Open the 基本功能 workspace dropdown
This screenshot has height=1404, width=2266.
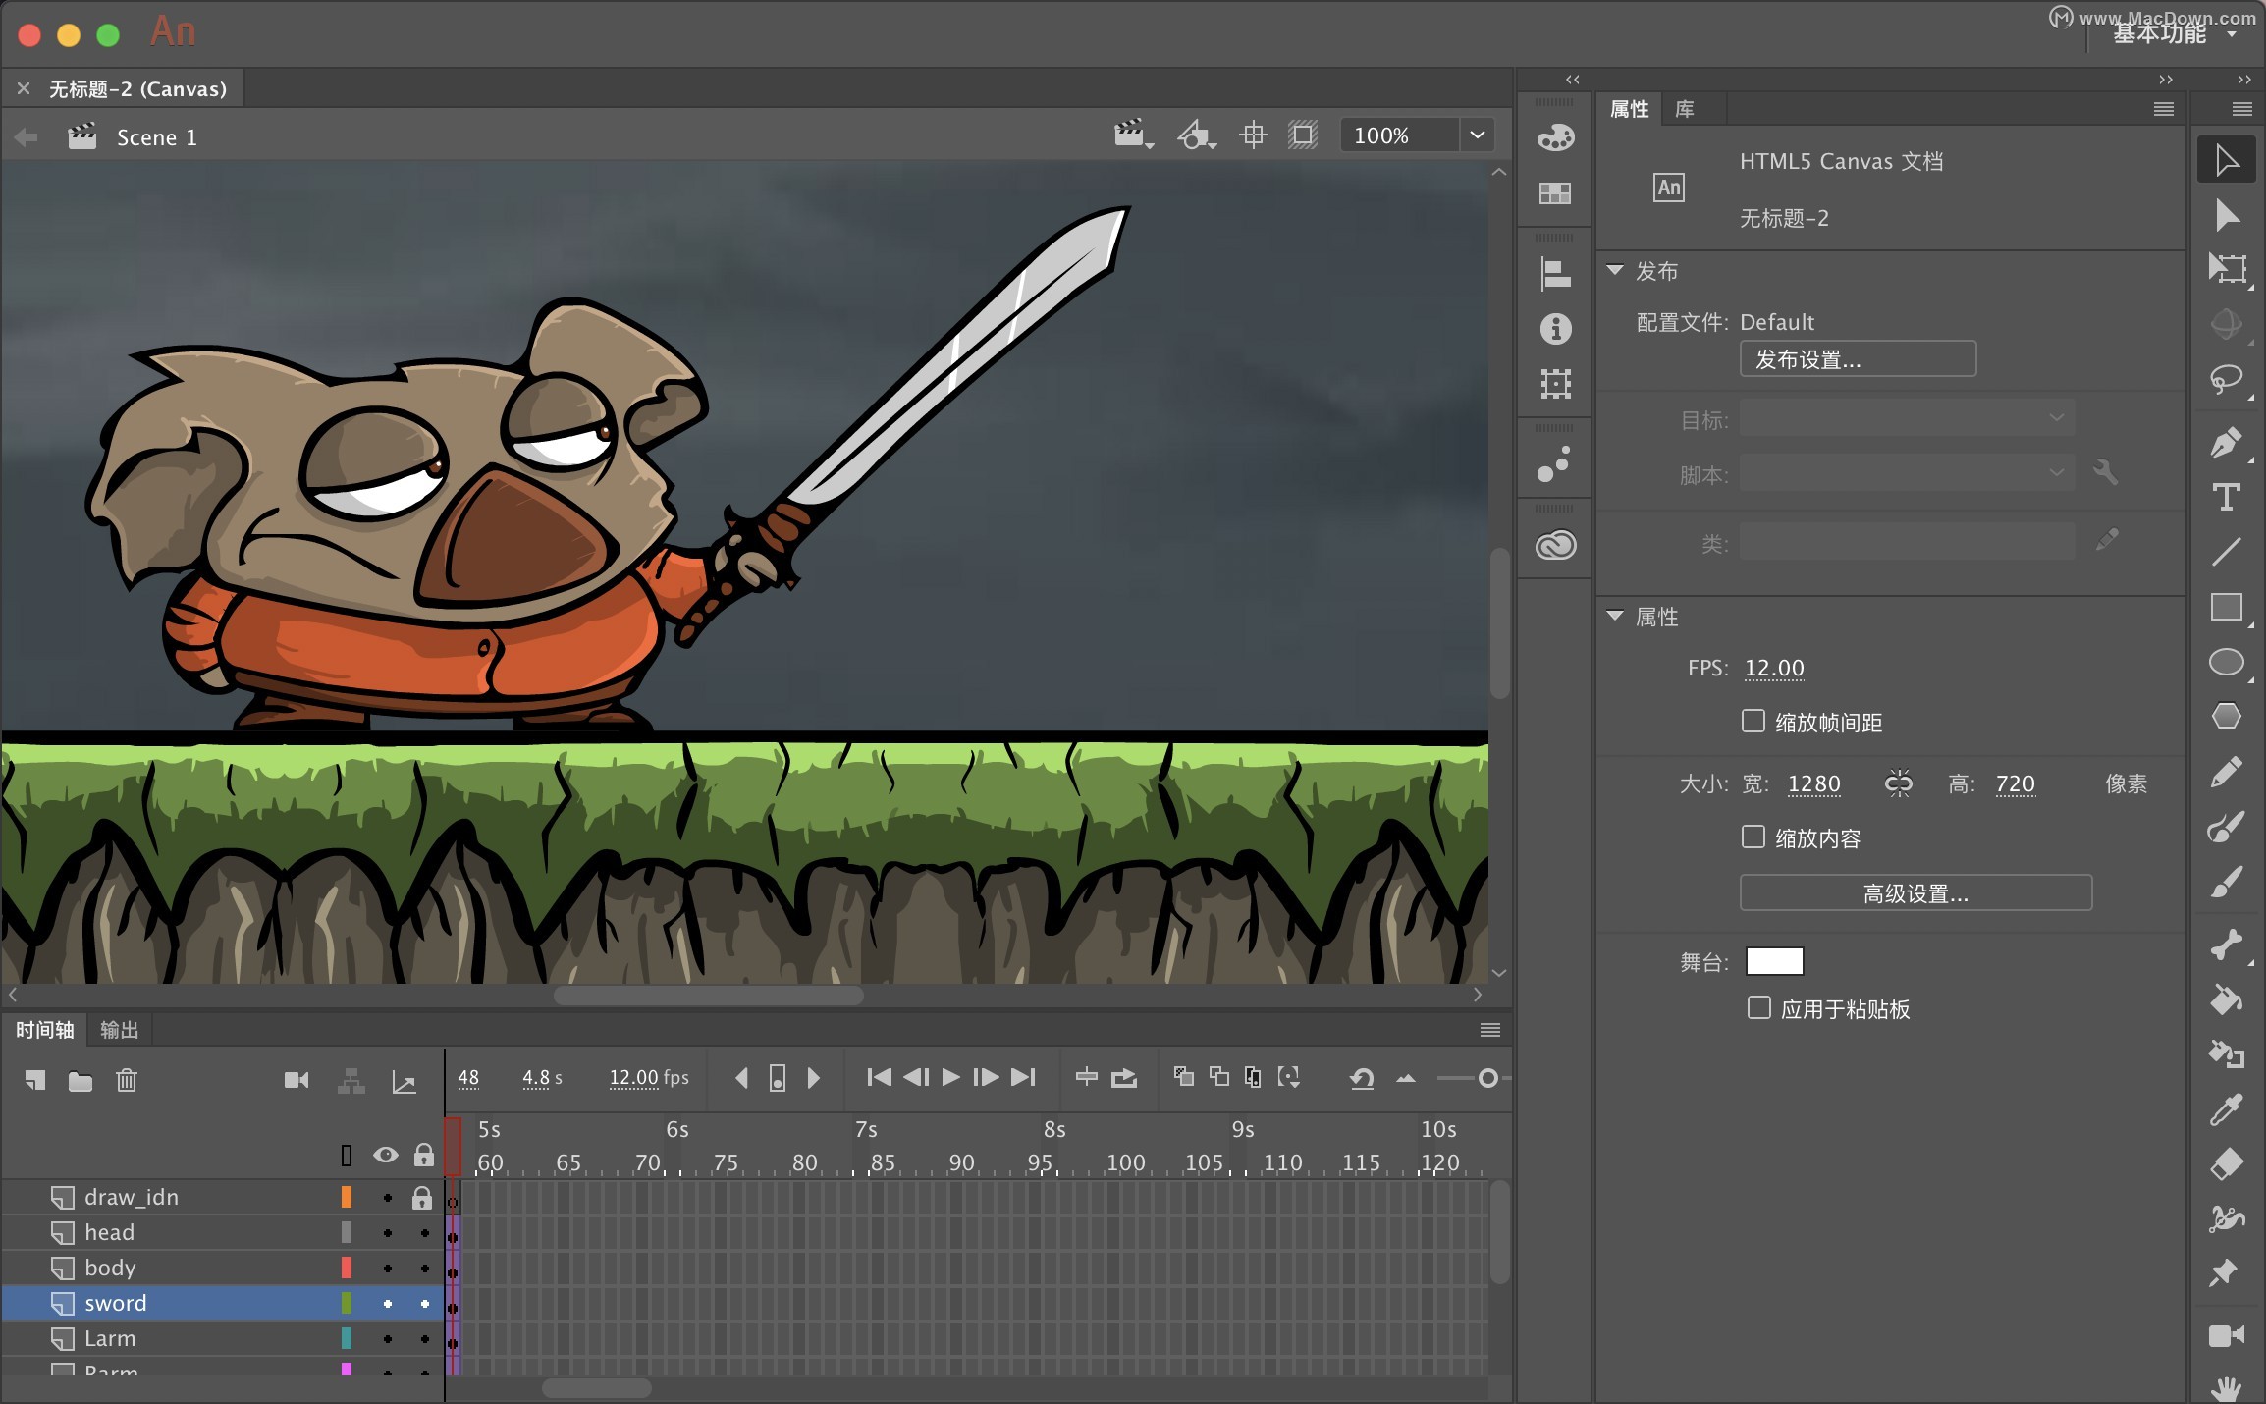pyautogui.click(x=2174, y=33)
